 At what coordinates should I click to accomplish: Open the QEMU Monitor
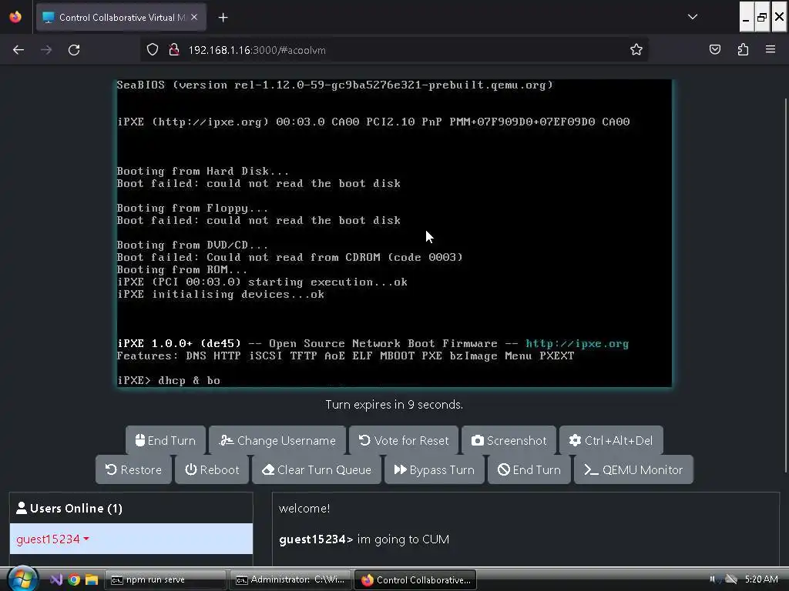tap(633, 470)
